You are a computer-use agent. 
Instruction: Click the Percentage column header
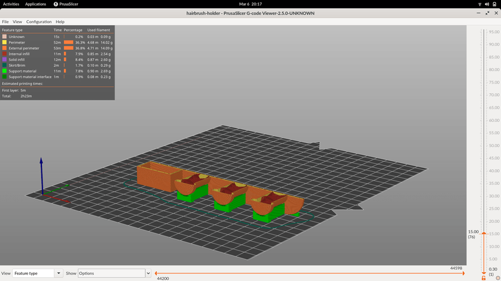click(x=73, y=30)
